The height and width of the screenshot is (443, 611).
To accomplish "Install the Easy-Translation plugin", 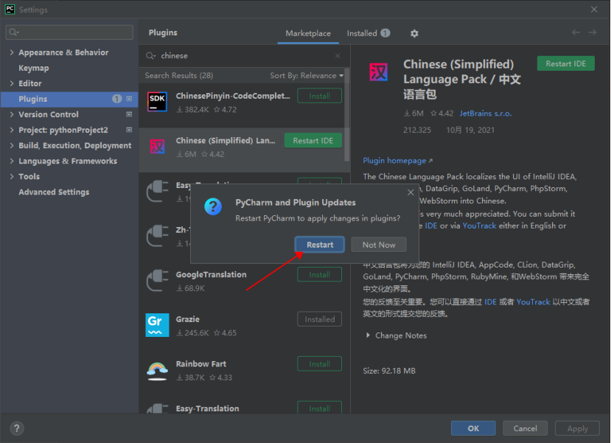I will [320, 408].
